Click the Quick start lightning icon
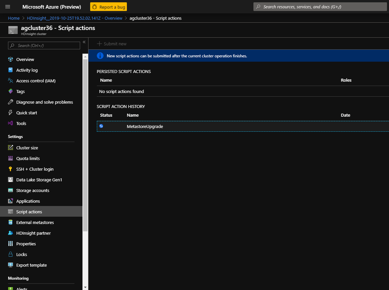This screenshot has height=290, width=389. click(x=11, y=113)
